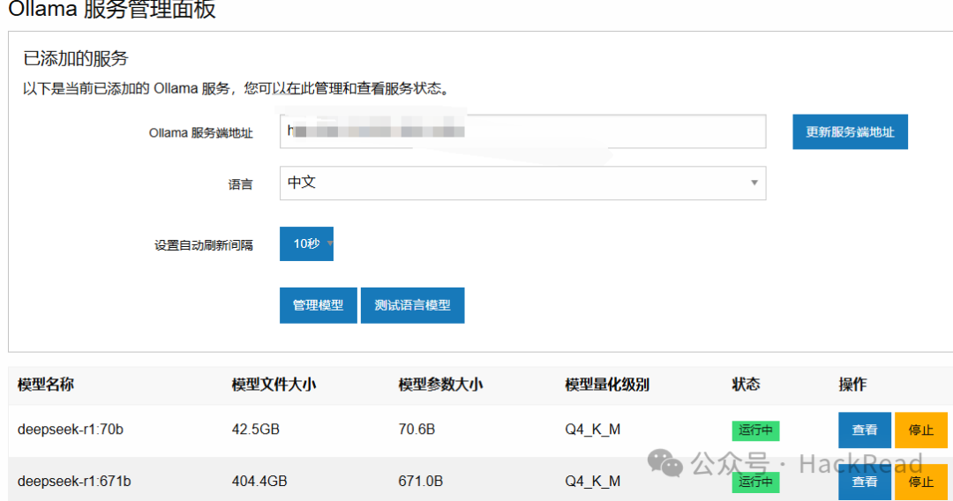The image size is (953, 501).
Task: Click the 运行中 status badge for deepseek-r1:671b
Action: 755,482
